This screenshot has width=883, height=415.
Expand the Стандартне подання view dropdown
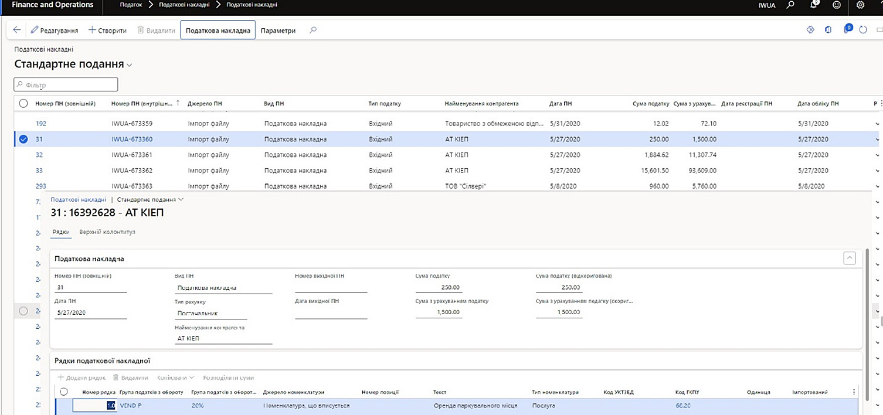(x=130, y=64)
